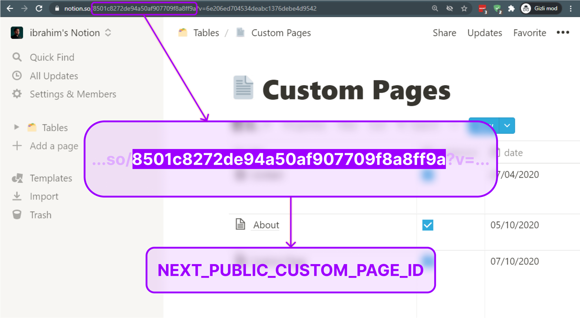Open the Extensions puzzle piece menu

511,8
